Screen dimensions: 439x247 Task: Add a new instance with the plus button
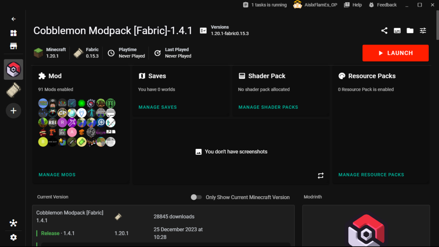(14, 111)
